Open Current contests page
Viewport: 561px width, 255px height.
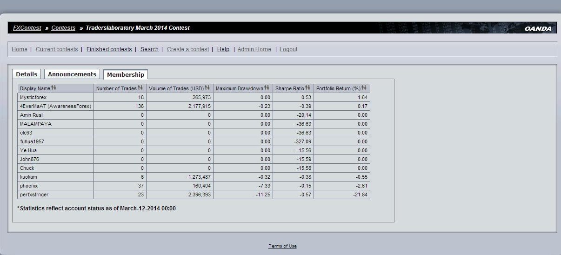pyautogui.click(x=57, y=49)
